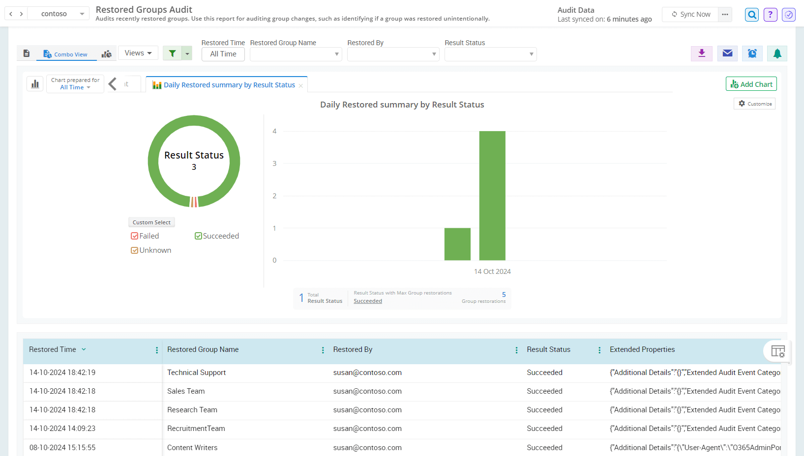Image resolution: width=804 pixels, height=456 pixels.
Task: Open the table column settings icon
Action: (x=777, y=351)
